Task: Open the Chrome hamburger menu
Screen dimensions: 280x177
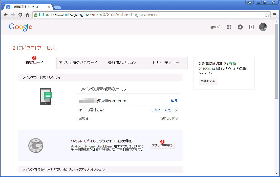Action: pyautogui.click(x=275, y=15)
